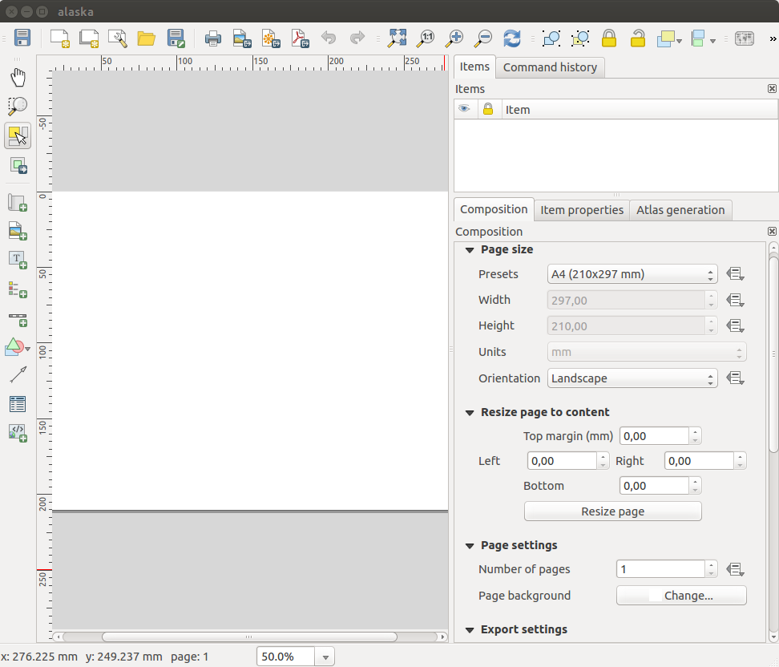Image resolution: width=779 pixels, height=667 pixels.
Task: Choose the Add label tool
Action: [x=18, y=259]
